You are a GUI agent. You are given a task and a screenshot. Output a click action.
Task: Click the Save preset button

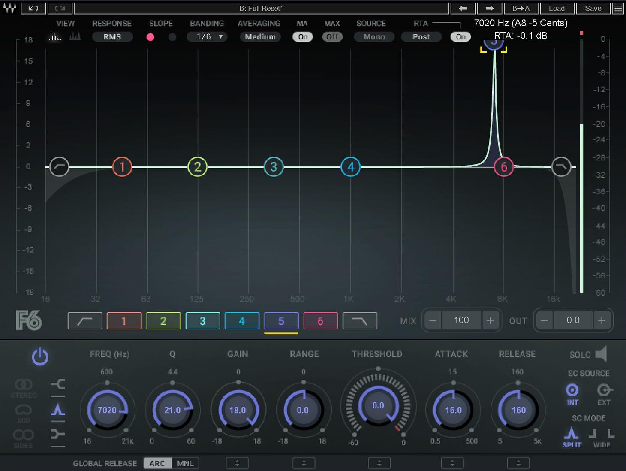(x=593, y=8)
